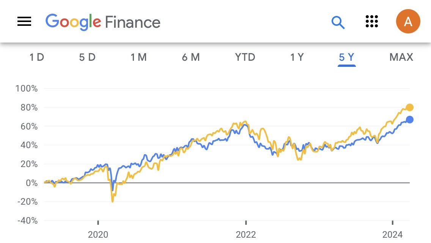This screenshot has width=431, height=243.
Task: Show the MAX time range
Action: click(x=401, y=57)
